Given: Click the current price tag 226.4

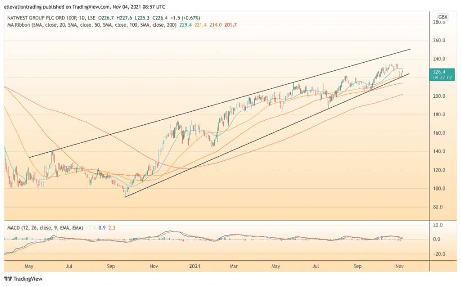Looking at the screenshot, I should [442, 75].
